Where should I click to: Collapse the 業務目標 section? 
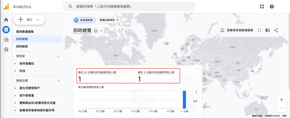tap(58, 81)
